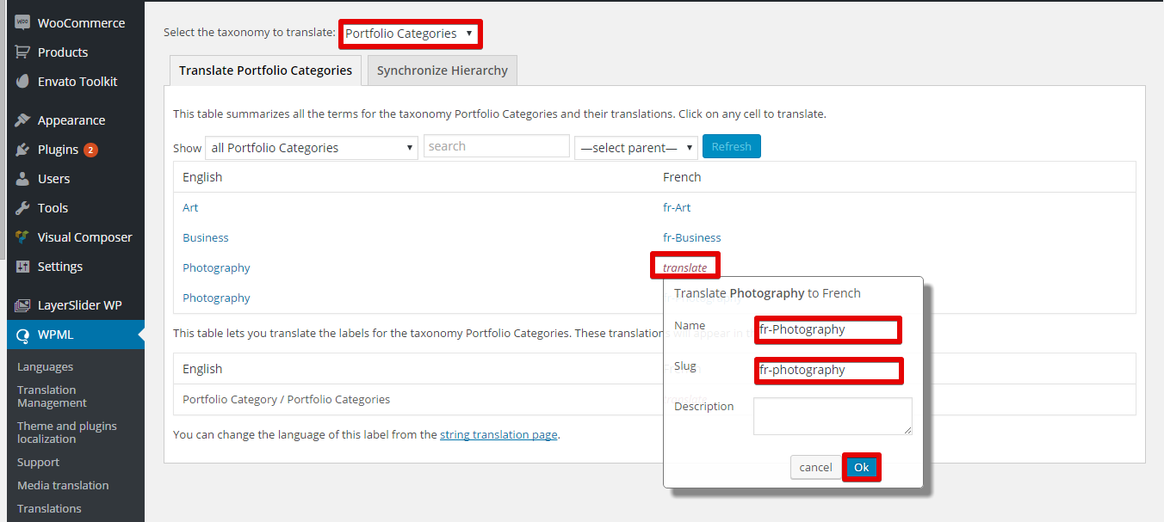
Task: Expand the Portfolio Categories taxonomy dropdown
Action: [410, 34]
